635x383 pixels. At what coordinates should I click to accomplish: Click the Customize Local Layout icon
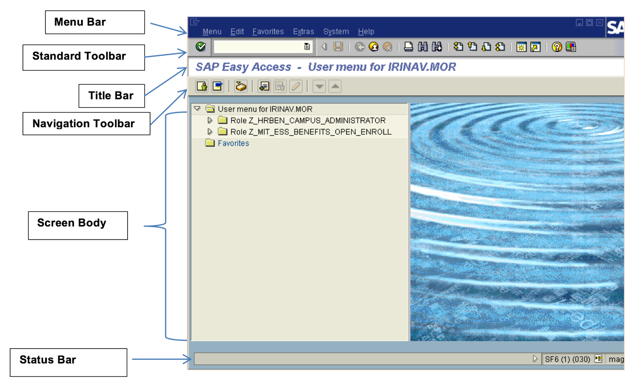tap(571, 47)
